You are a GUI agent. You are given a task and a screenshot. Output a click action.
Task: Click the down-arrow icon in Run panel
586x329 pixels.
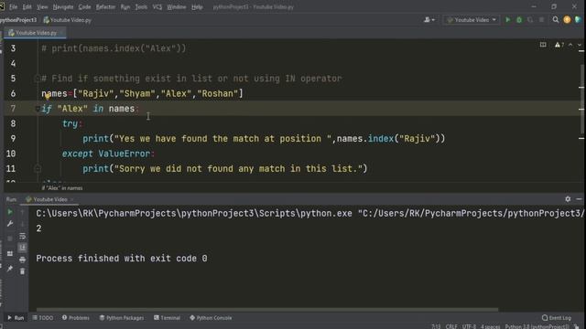coord(22,224)
